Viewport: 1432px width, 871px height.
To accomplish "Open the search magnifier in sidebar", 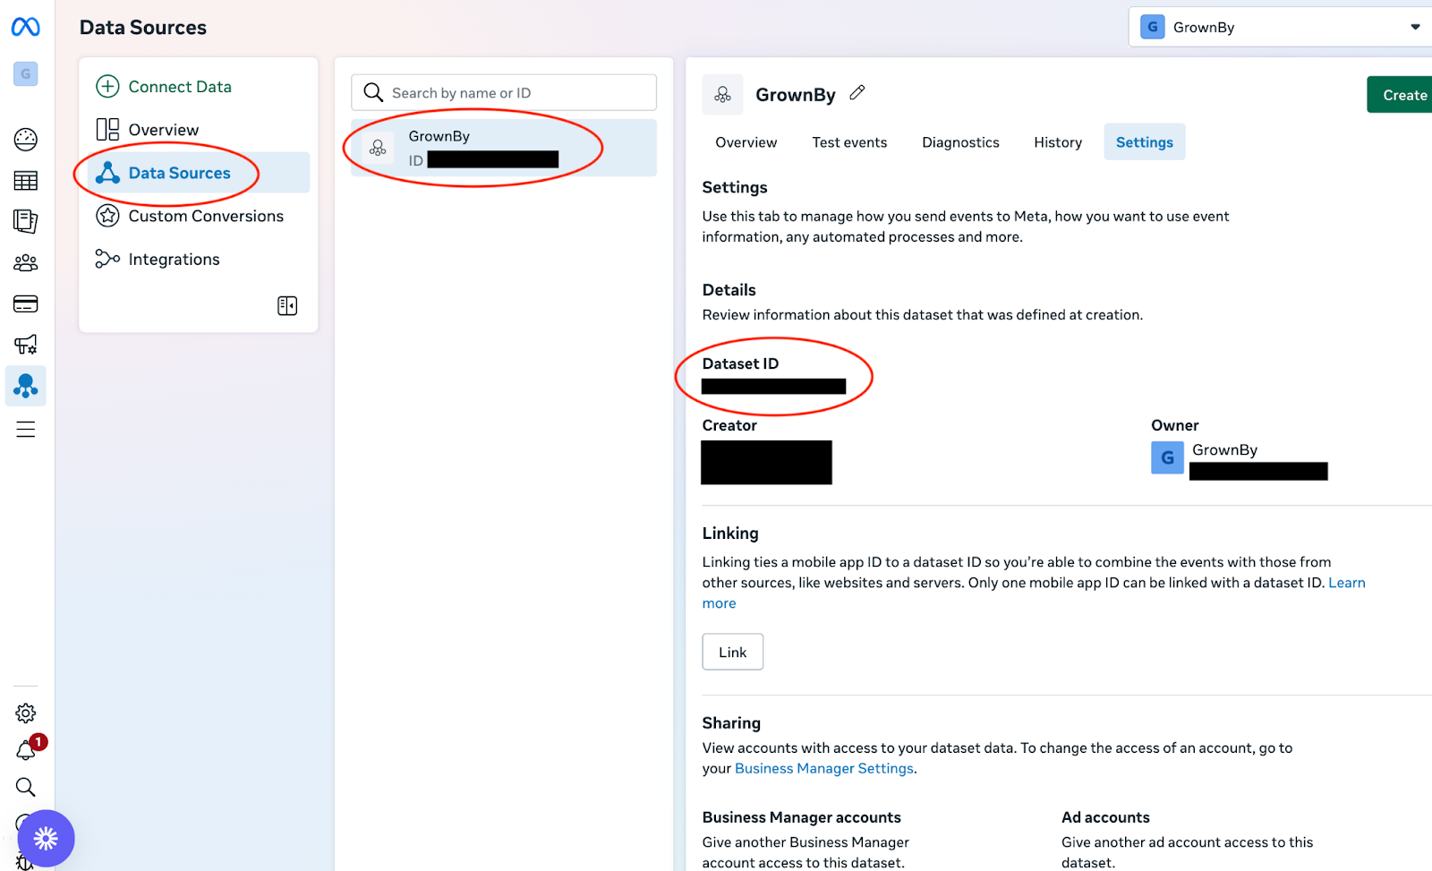I will click(26, 787).
